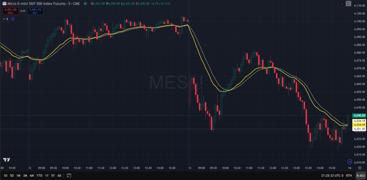This screenshot has width=367, height=180.
Task: Click the green market status dot
Action: (x=85, y=4)
